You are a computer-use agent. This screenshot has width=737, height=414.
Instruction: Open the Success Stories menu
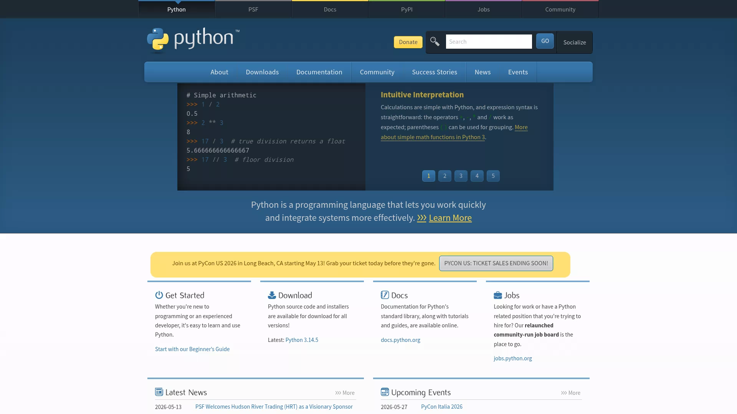coord(435,72)
